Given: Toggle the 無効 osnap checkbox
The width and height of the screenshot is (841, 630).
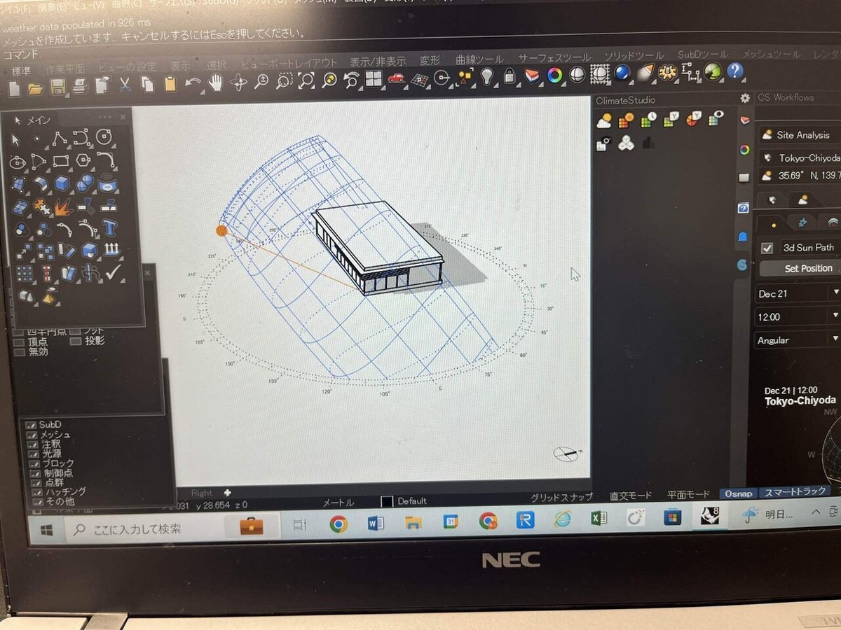Looking at the screenshot, I should [x=20, y=352].
